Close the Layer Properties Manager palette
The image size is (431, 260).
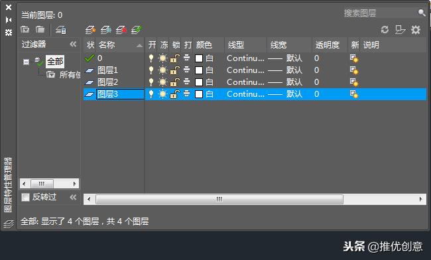click(x=9, y=7)
